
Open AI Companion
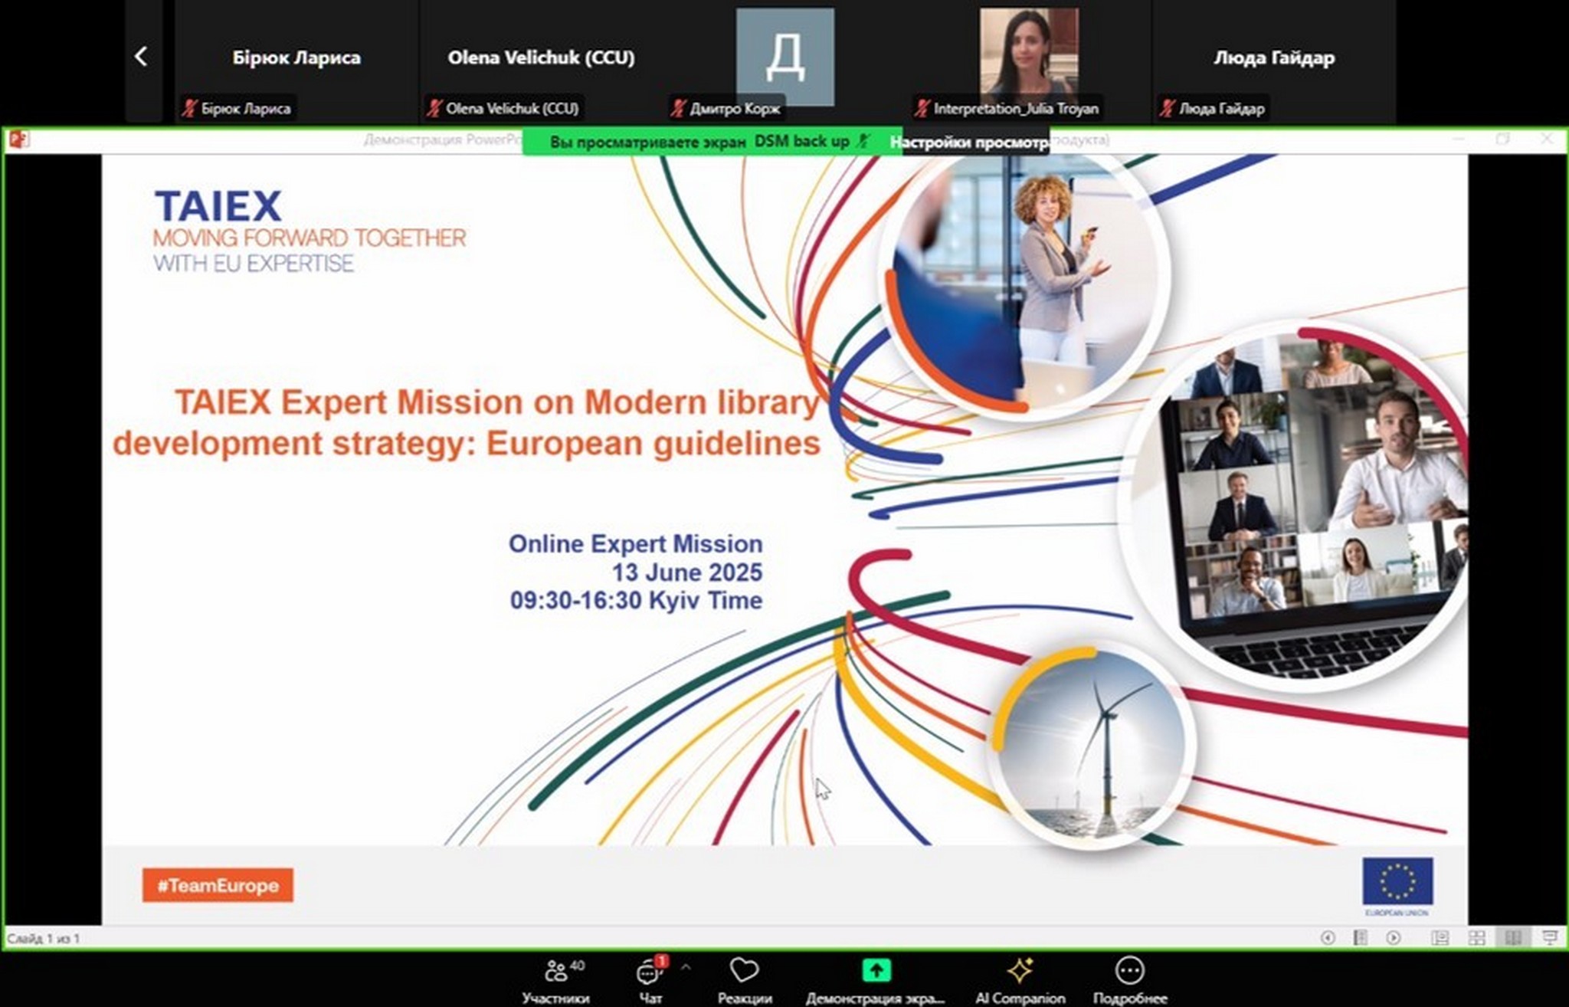pos(1020,980)
